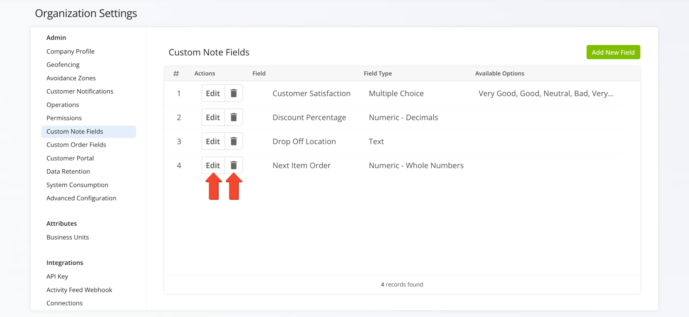The image size is (689, 317).
Task: Click the Field Type column header
Action: (x=378, y=73)
